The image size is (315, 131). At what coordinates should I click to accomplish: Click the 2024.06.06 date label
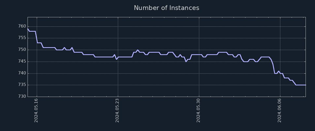[280, 110]
